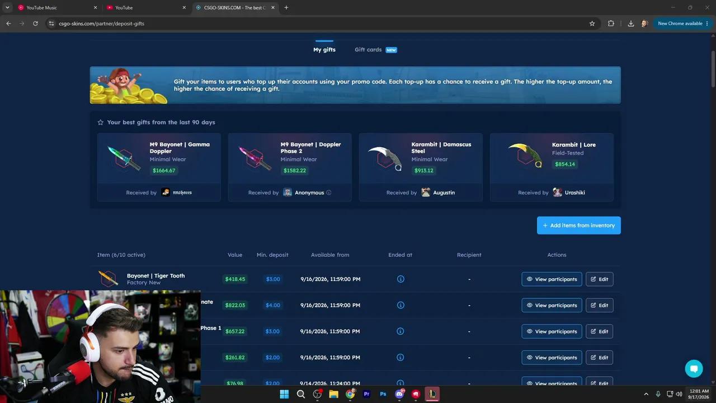Select the CSGO-SKINS.COM browser tab
This screenshot has height=403, width=716.
coord(235,8)
